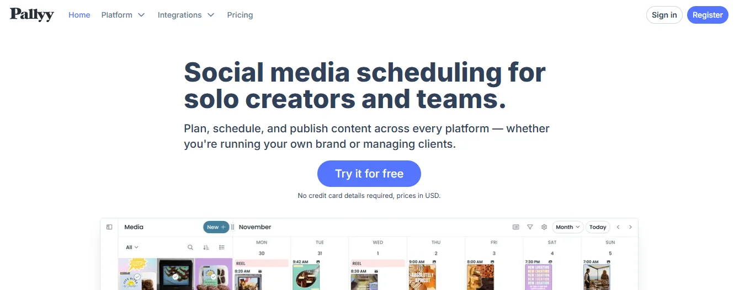Advance calendar with right arrow
Image resolution: width=734 pixels, height=290 pixels.
(630, 227)
